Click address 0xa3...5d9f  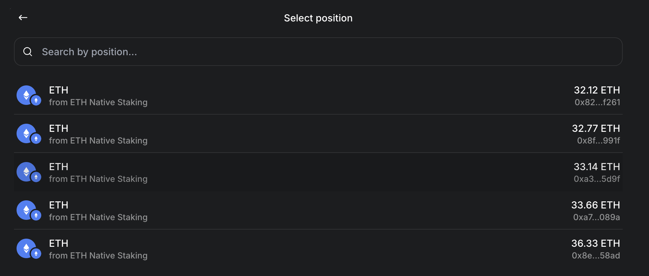pos(597,179)
